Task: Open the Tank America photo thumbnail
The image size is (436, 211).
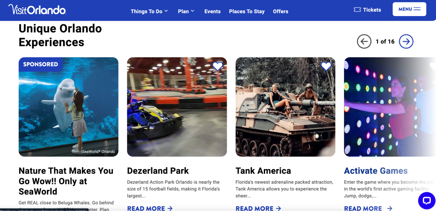Action: pyautogui.click(x=285, y=107)
